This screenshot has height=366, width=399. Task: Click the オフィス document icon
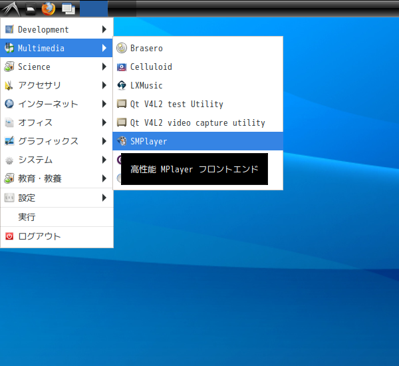[x=9, y=122]
